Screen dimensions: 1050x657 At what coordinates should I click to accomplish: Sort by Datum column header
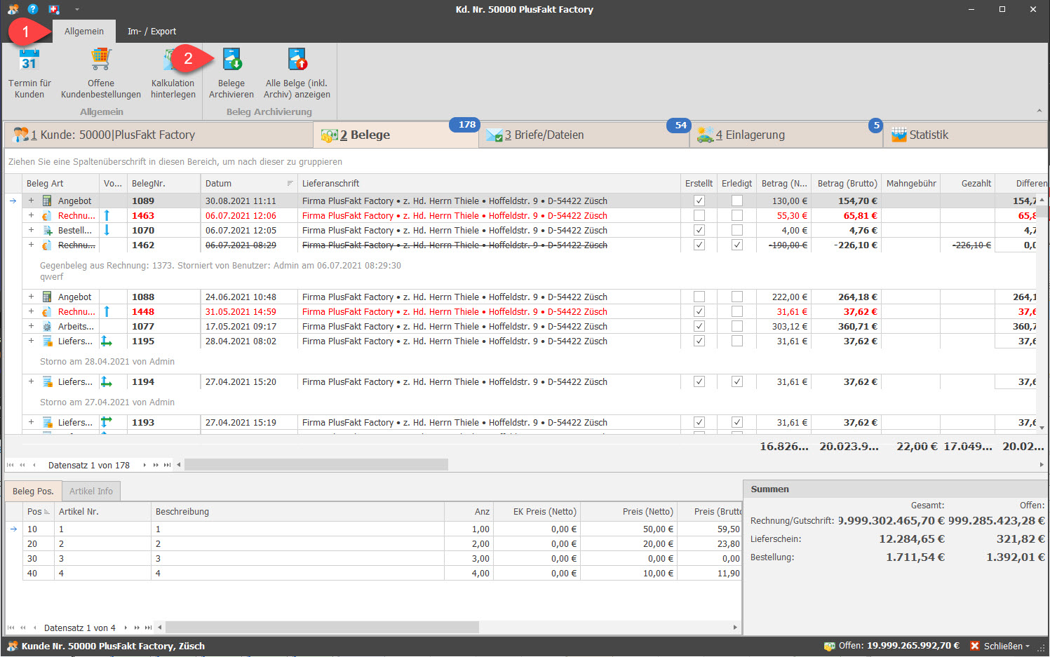click(x=249, y=184)
